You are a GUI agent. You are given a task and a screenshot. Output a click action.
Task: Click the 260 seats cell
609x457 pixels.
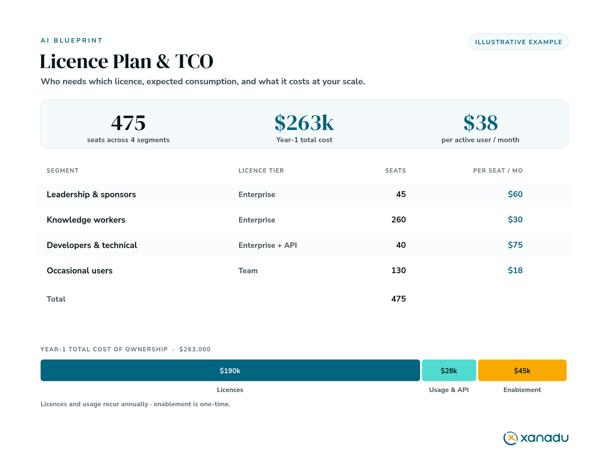pyautogui.click(x=398, y=220)
